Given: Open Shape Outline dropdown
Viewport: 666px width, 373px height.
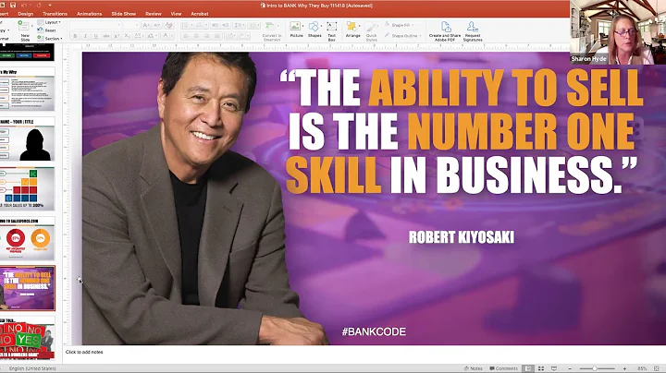Looking at the screenshot, I should tap(403, 36).
